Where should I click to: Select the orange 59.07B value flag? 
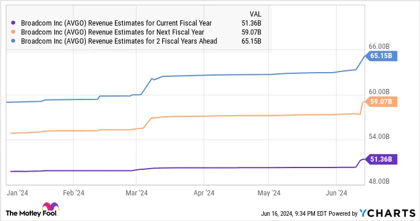[381, 102]
